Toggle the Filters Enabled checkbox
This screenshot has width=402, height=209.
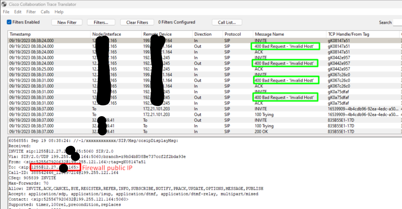pos(9,22)
